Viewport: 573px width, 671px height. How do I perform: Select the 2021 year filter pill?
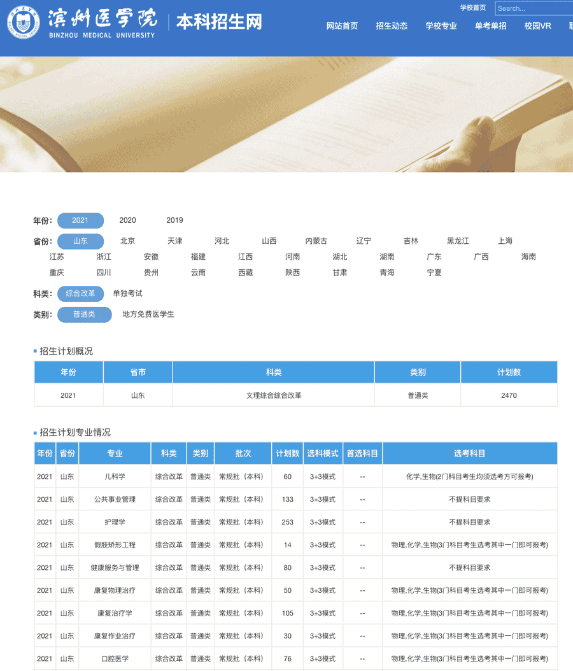point(80,220)
